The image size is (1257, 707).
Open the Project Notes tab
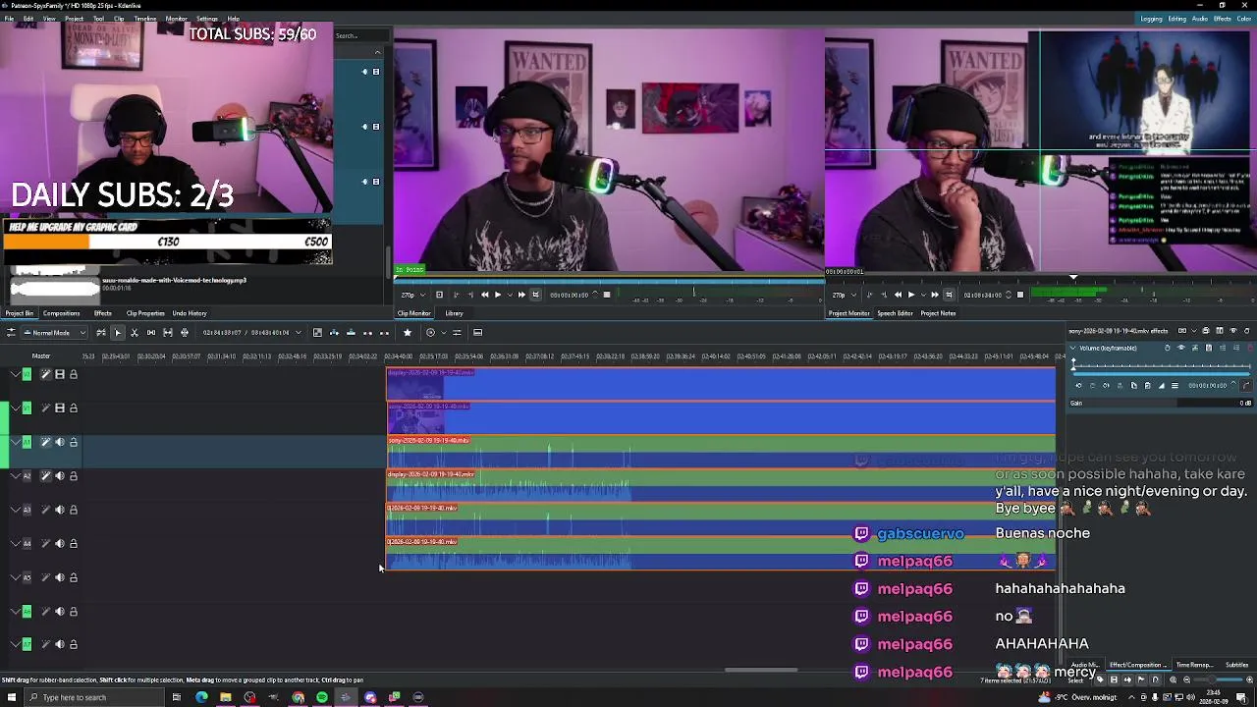click(x=938, y=313)
